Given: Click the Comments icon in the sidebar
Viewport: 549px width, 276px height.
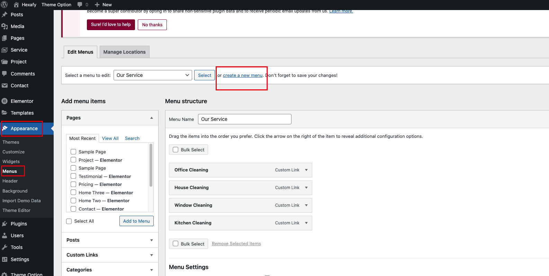Looking at the screenshot, I should pos(4,74).
